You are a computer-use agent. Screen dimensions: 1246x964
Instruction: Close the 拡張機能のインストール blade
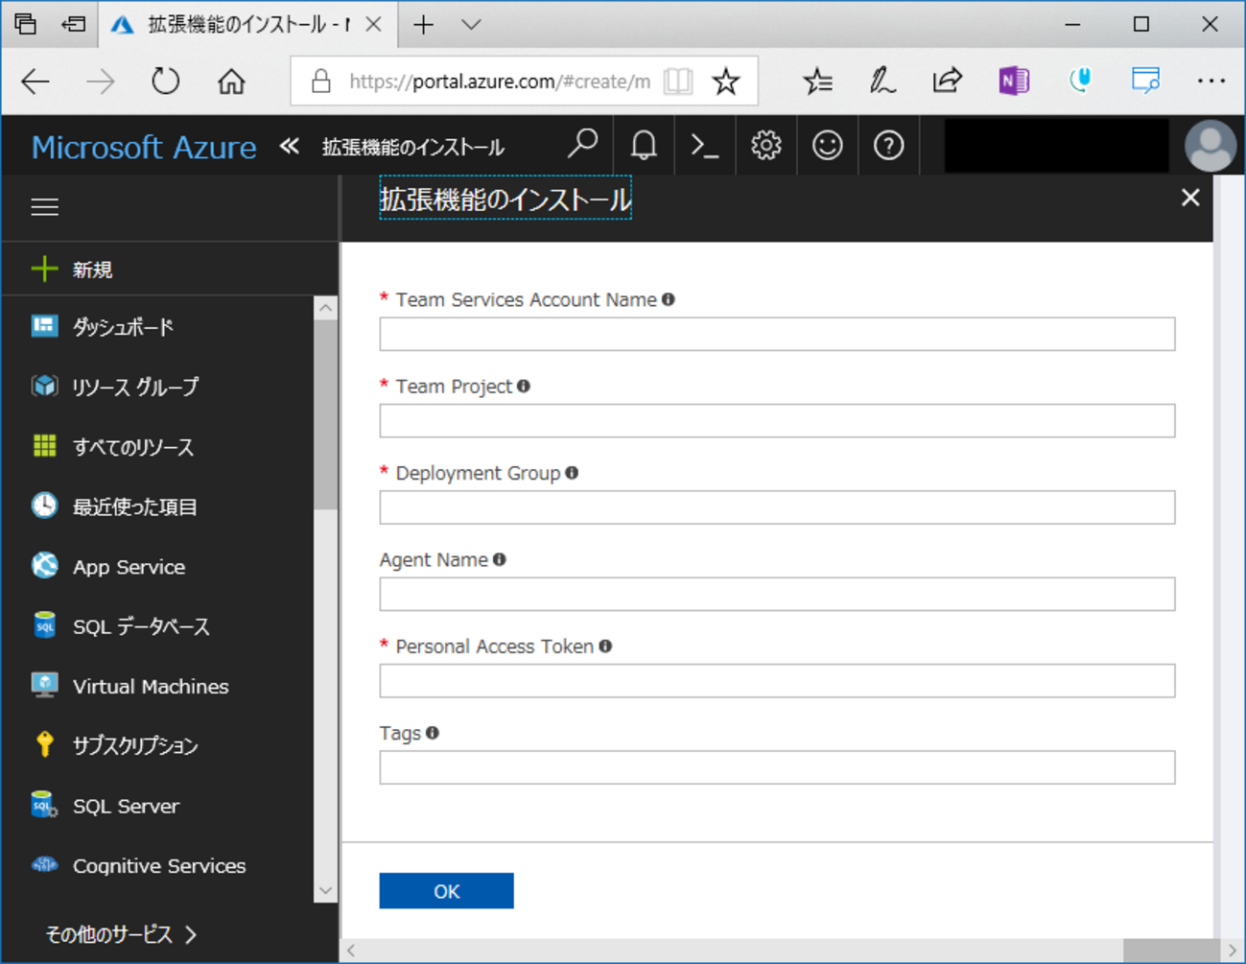pos(1190,198)
